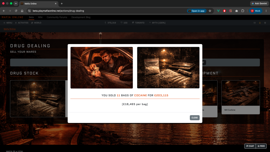Click the car deal image in dialog
Screen dimensions: 270x152
tap(102, 68)
